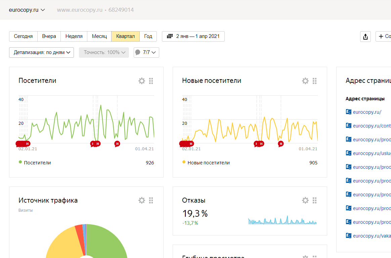Click rightmost annotation marker on Новые посетители chart
Screen dimensions: 391x258
[281, 144]
